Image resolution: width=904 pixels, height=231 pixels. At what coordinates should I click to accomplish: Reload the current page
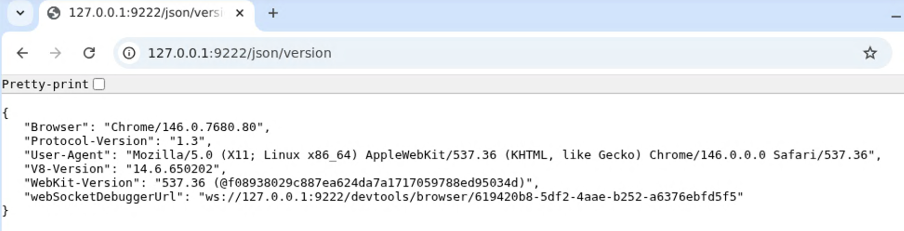coord(89,53)
